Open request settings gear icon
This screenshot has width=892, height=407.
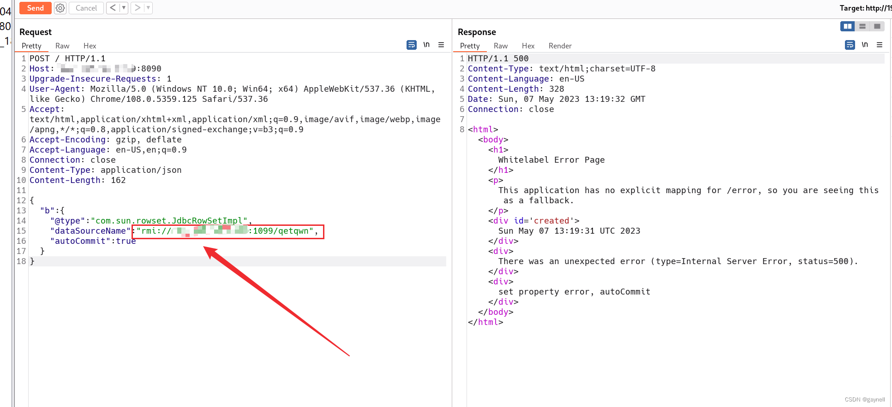[60, 8]
